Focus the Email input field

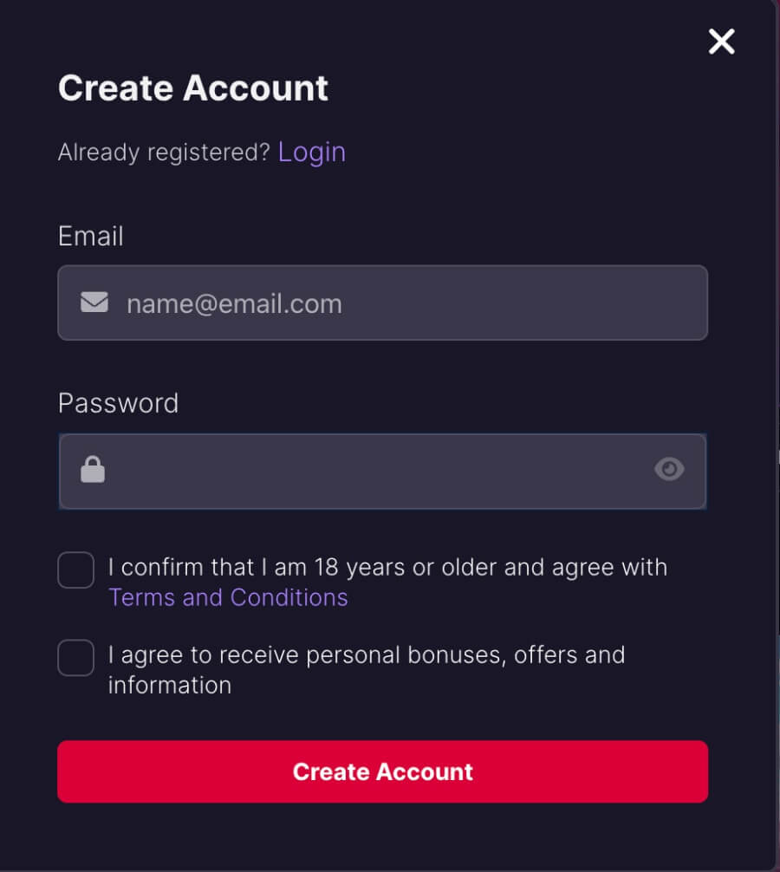coord(382,303)
